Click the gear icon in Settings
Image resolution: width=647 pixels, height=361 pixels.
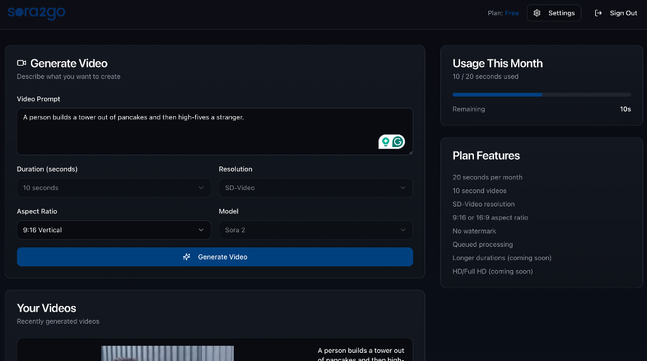537,13
